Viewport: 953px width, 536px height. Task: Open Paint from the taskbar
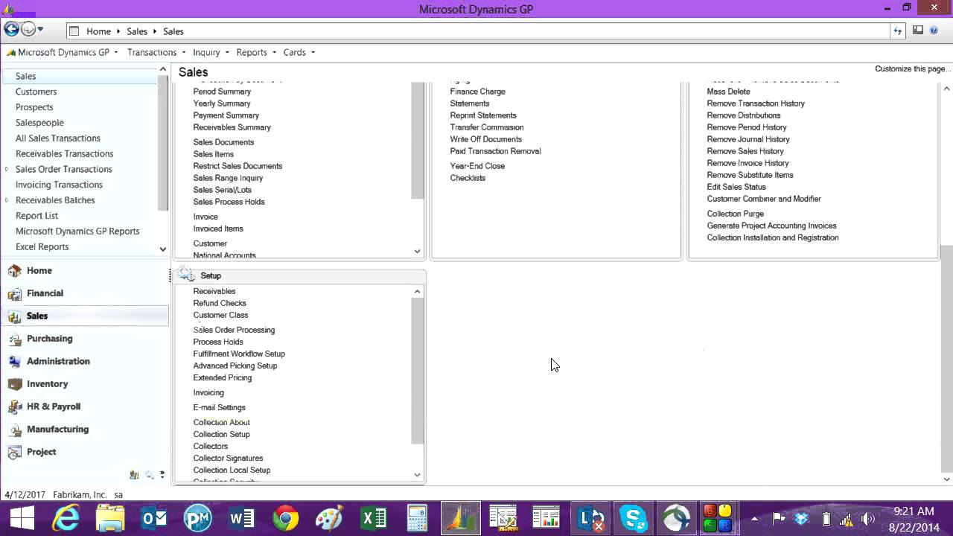tap(329, 518)
